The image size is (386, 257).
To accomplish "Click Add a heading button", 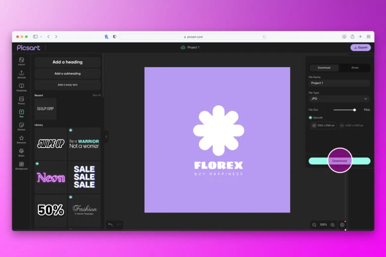I will click(x=67, y=62).
